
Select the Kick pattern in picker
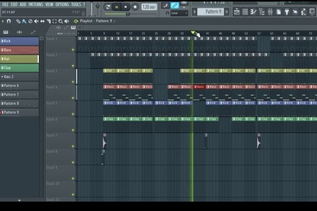pyautogui.click(x=19, y=41)
